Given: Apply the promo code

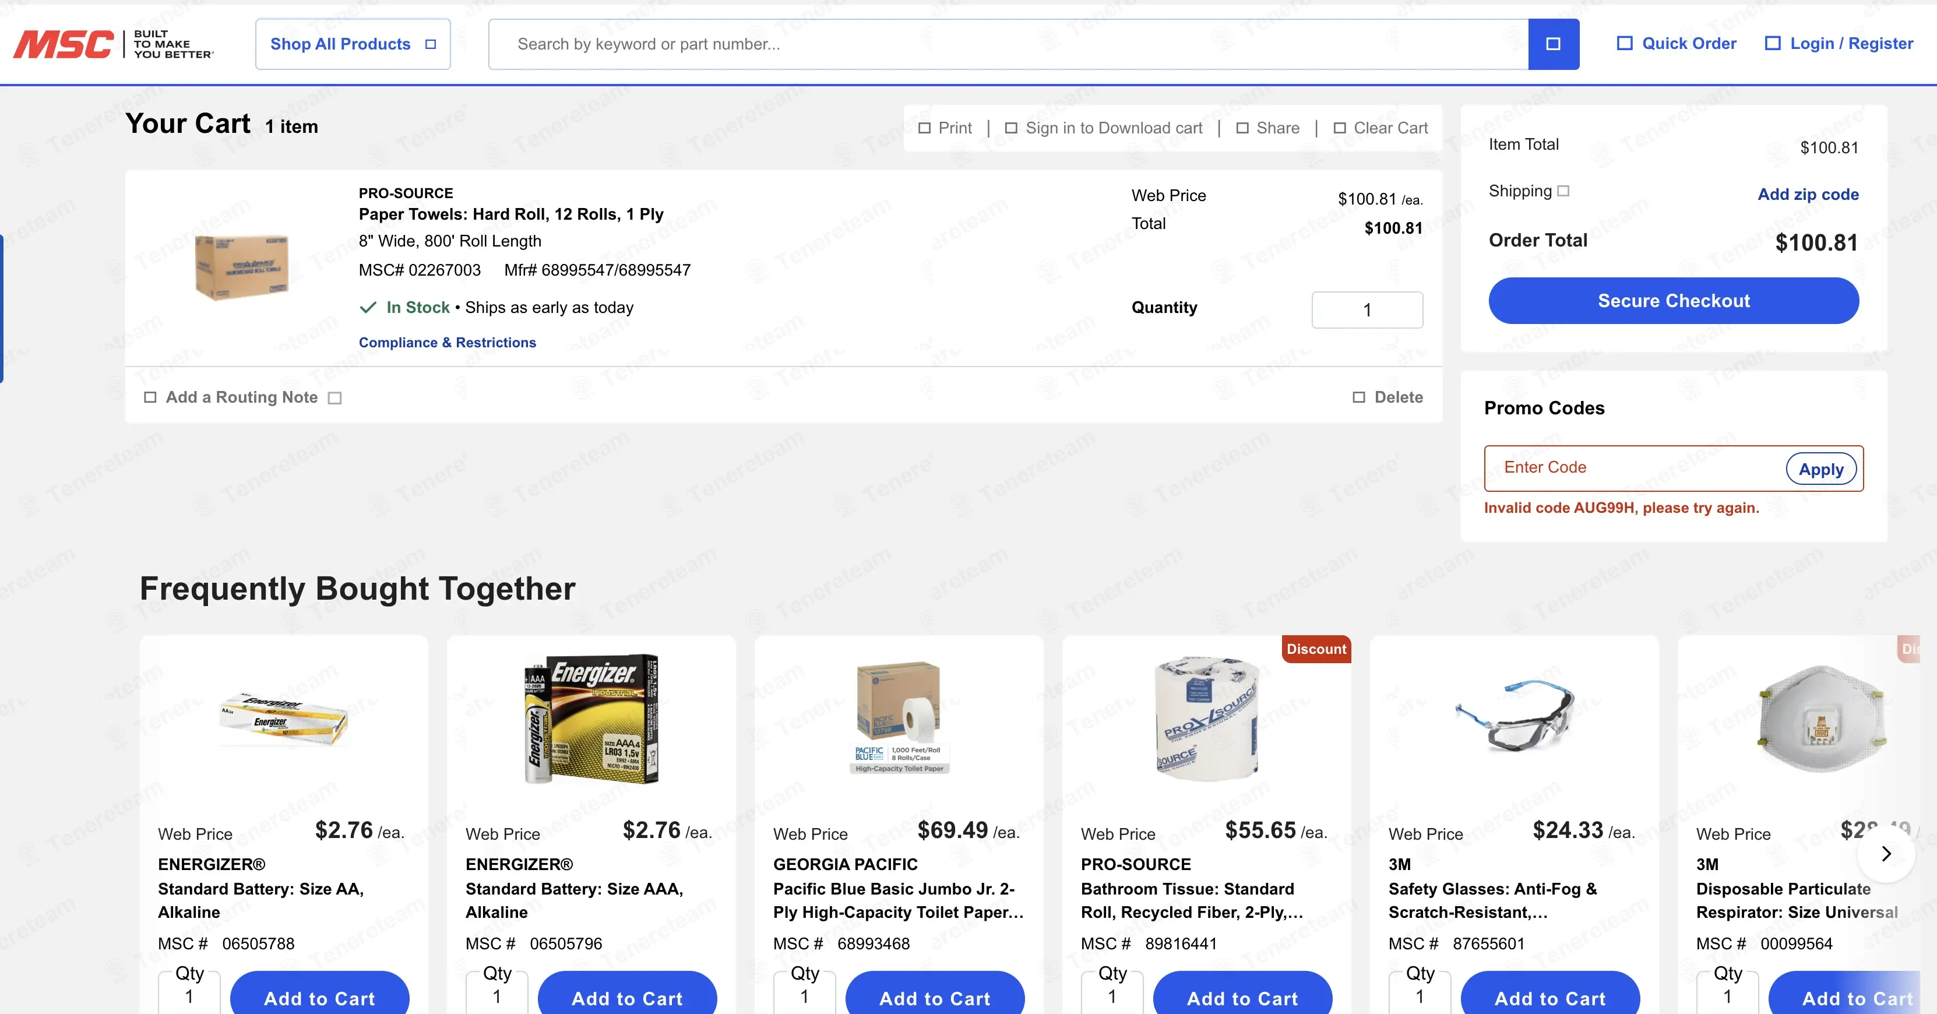Looking at the screenshot, I should click(x=1821, y=469).
